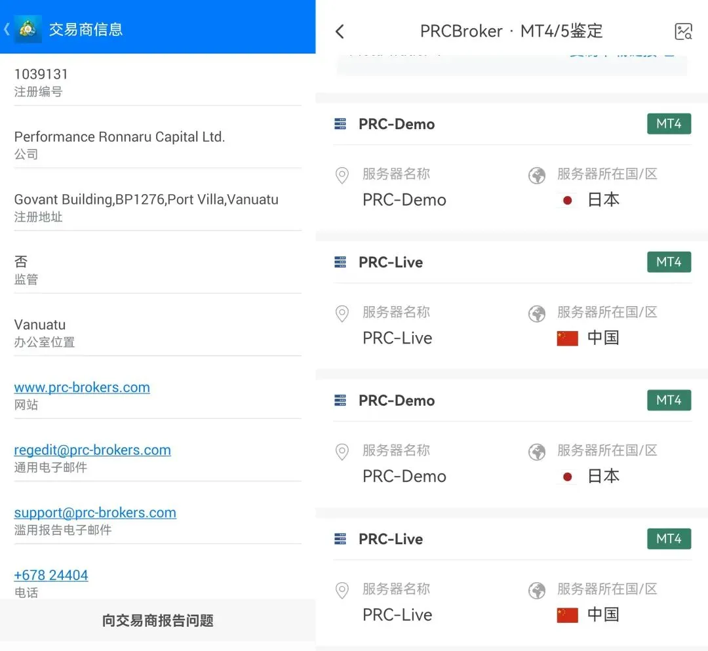Click MT4 badge on first PRC-Demo card
708x651 pixels.
669,124
